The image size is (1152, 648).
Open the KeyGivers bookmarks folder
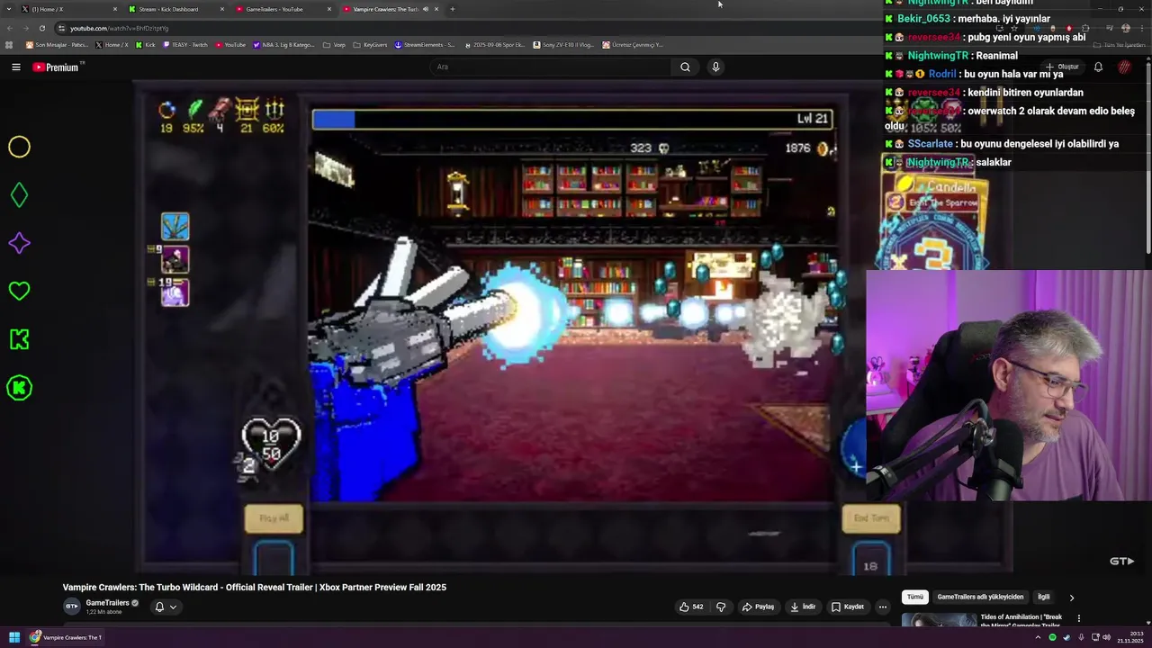[x=370, y=45]
